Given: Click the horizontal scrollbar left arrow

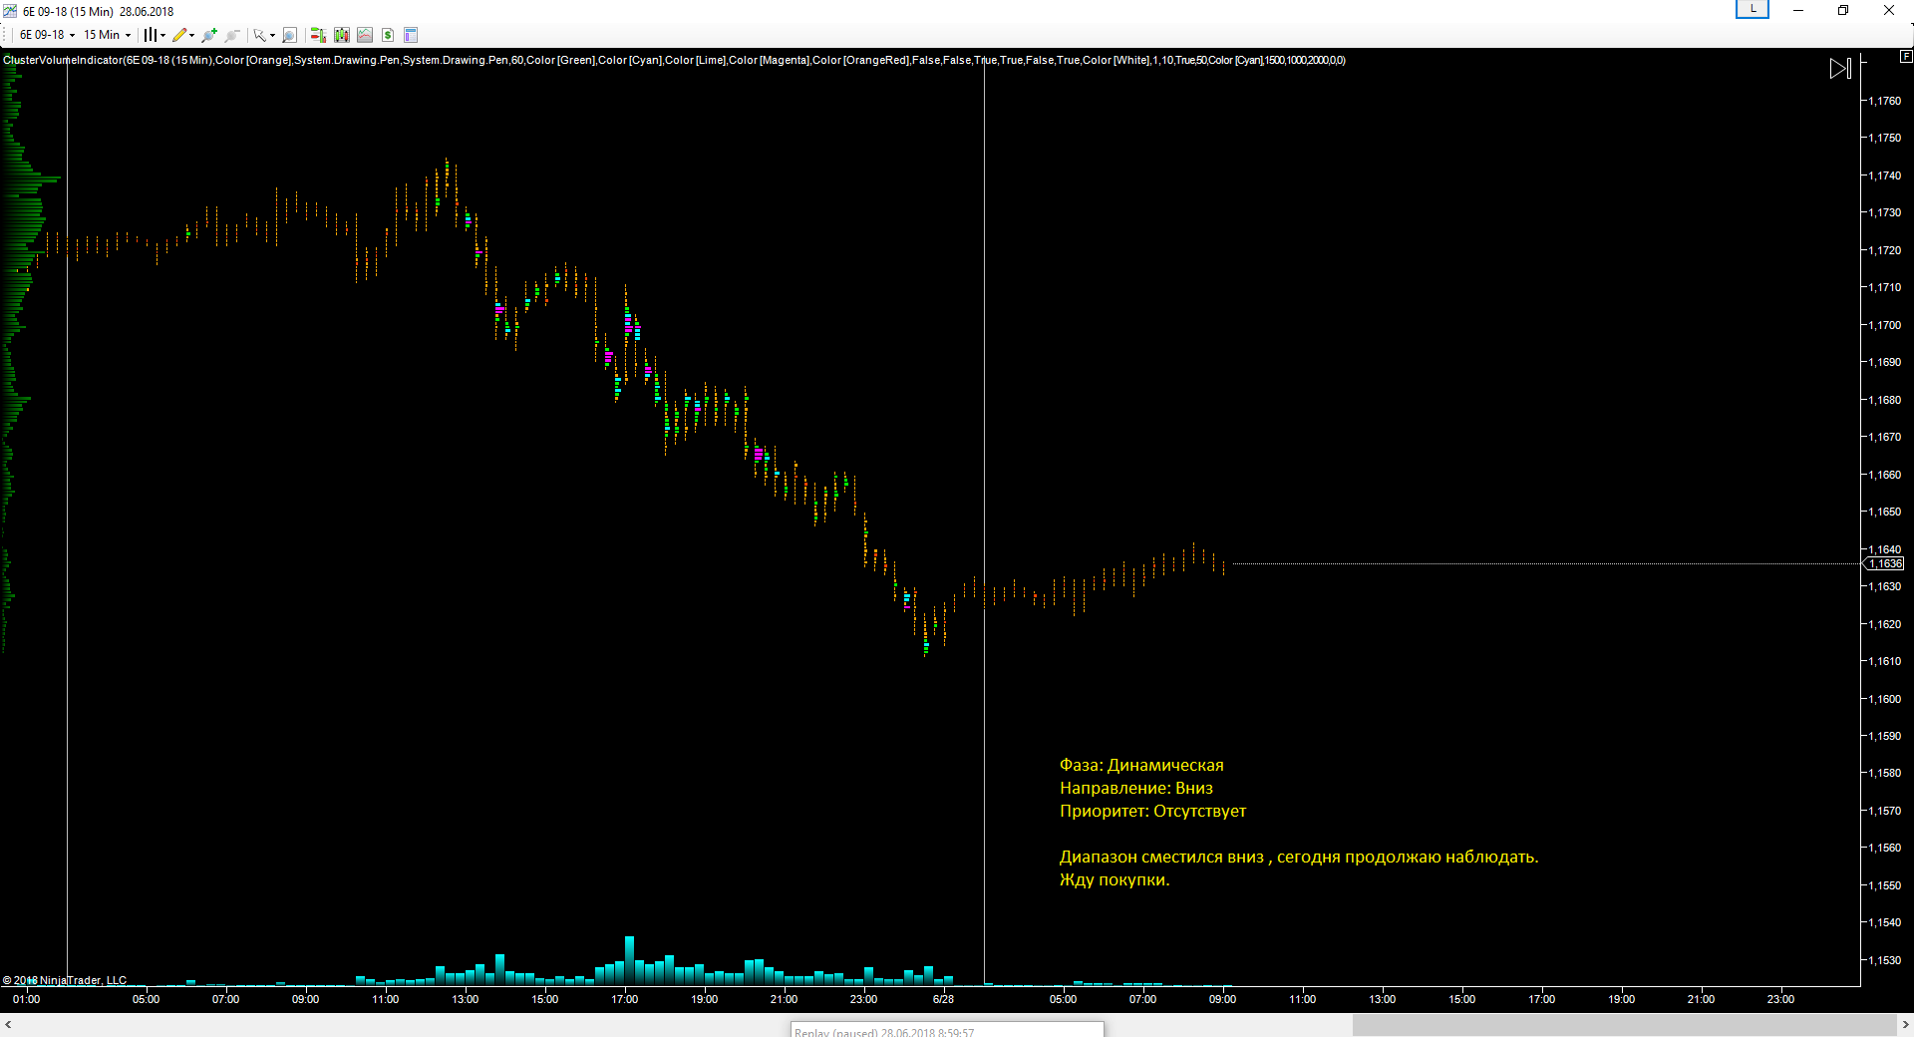Looking at the screenshot, I should [x=8, y=1024].
